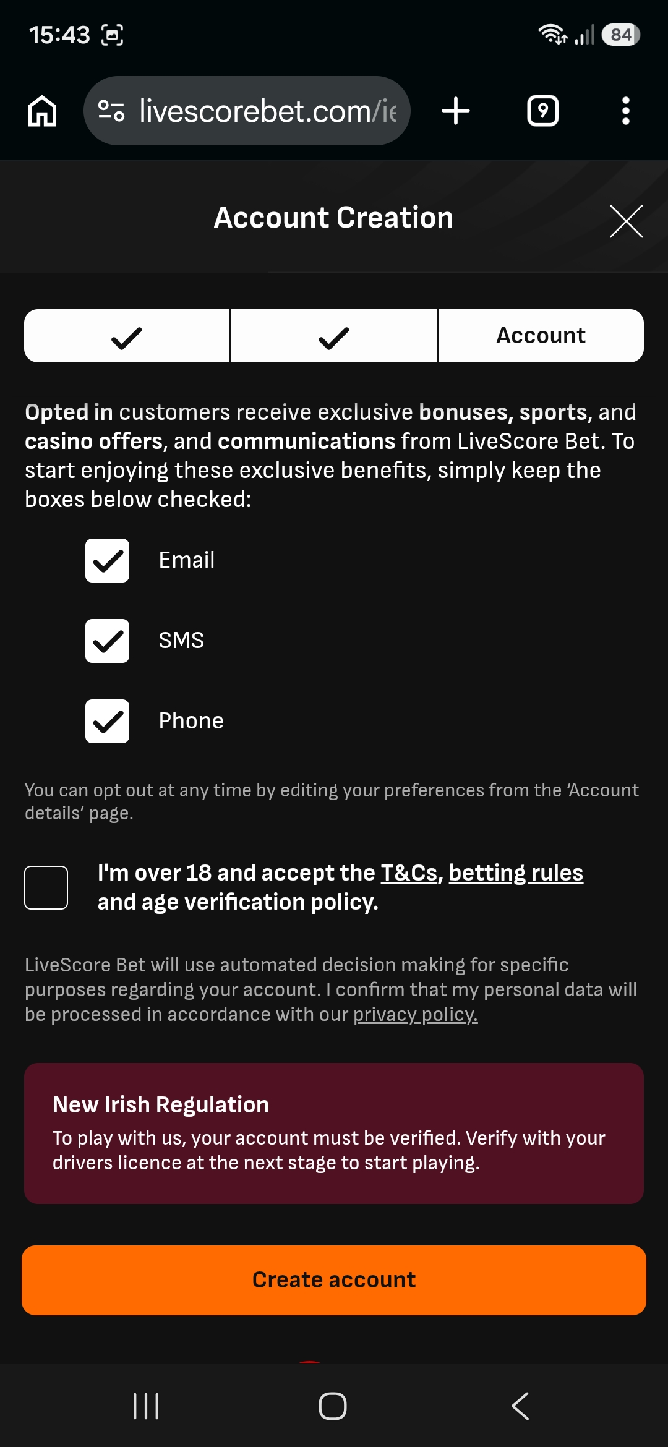The image size is (668, 1447).
Task: Open the betting rules link
Action: tap(516, 873)
